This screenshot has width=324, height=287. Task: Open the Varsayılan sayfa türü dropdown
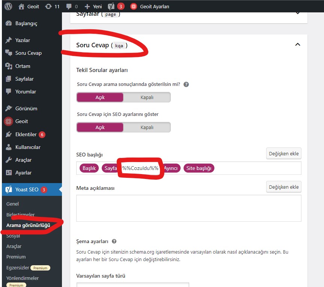point(133,285)
